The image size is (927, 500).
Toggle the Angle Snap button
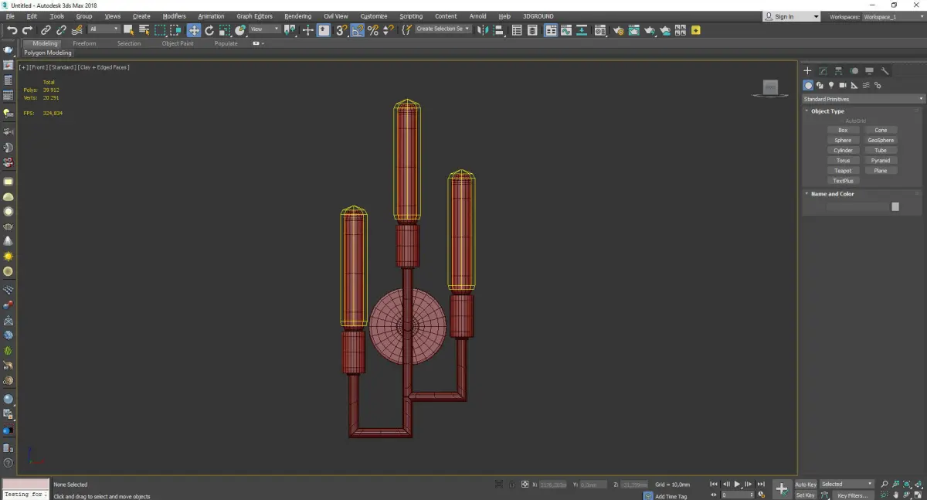[358, 30]
